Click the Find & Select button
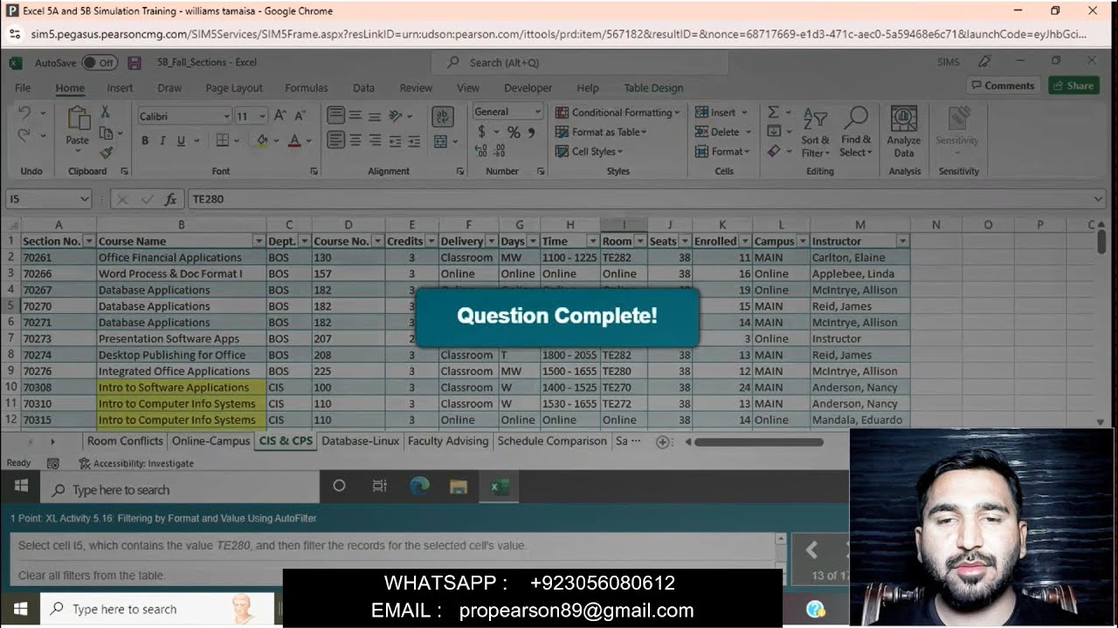This screenshot has height=628, width=1118. pos(856,132)
